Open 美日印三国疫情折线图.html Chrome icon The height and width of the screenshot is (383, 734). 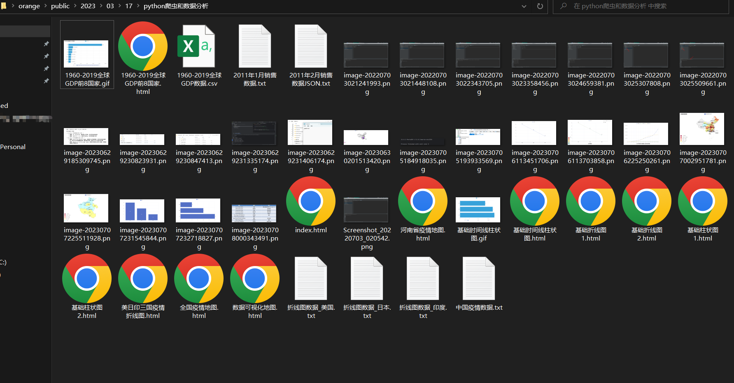pos(143,278)
